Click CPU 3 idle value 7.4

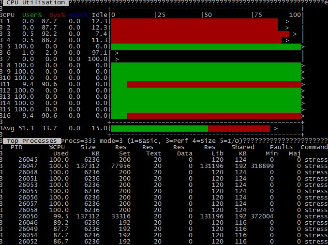click(x=102, y=34)
